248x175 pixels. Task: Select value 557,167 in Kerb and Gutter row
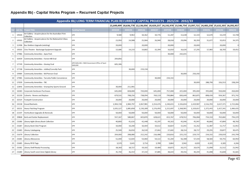pyautogui.click(x=118, y=117)
